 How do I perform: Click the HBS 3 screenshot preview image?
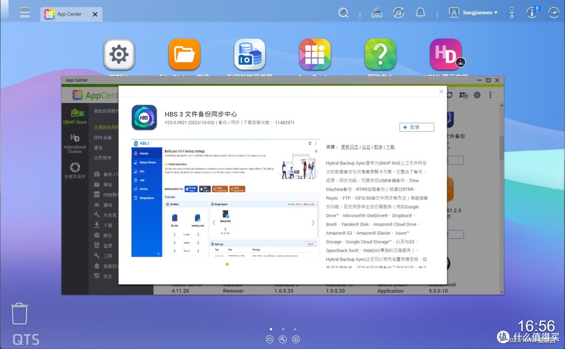[x=226, y=198]
